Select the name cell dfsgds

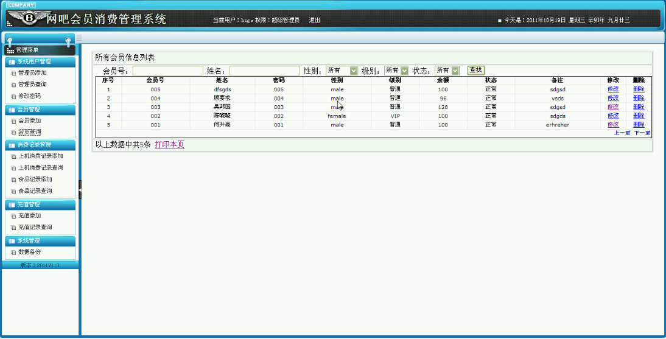(222, 89)
